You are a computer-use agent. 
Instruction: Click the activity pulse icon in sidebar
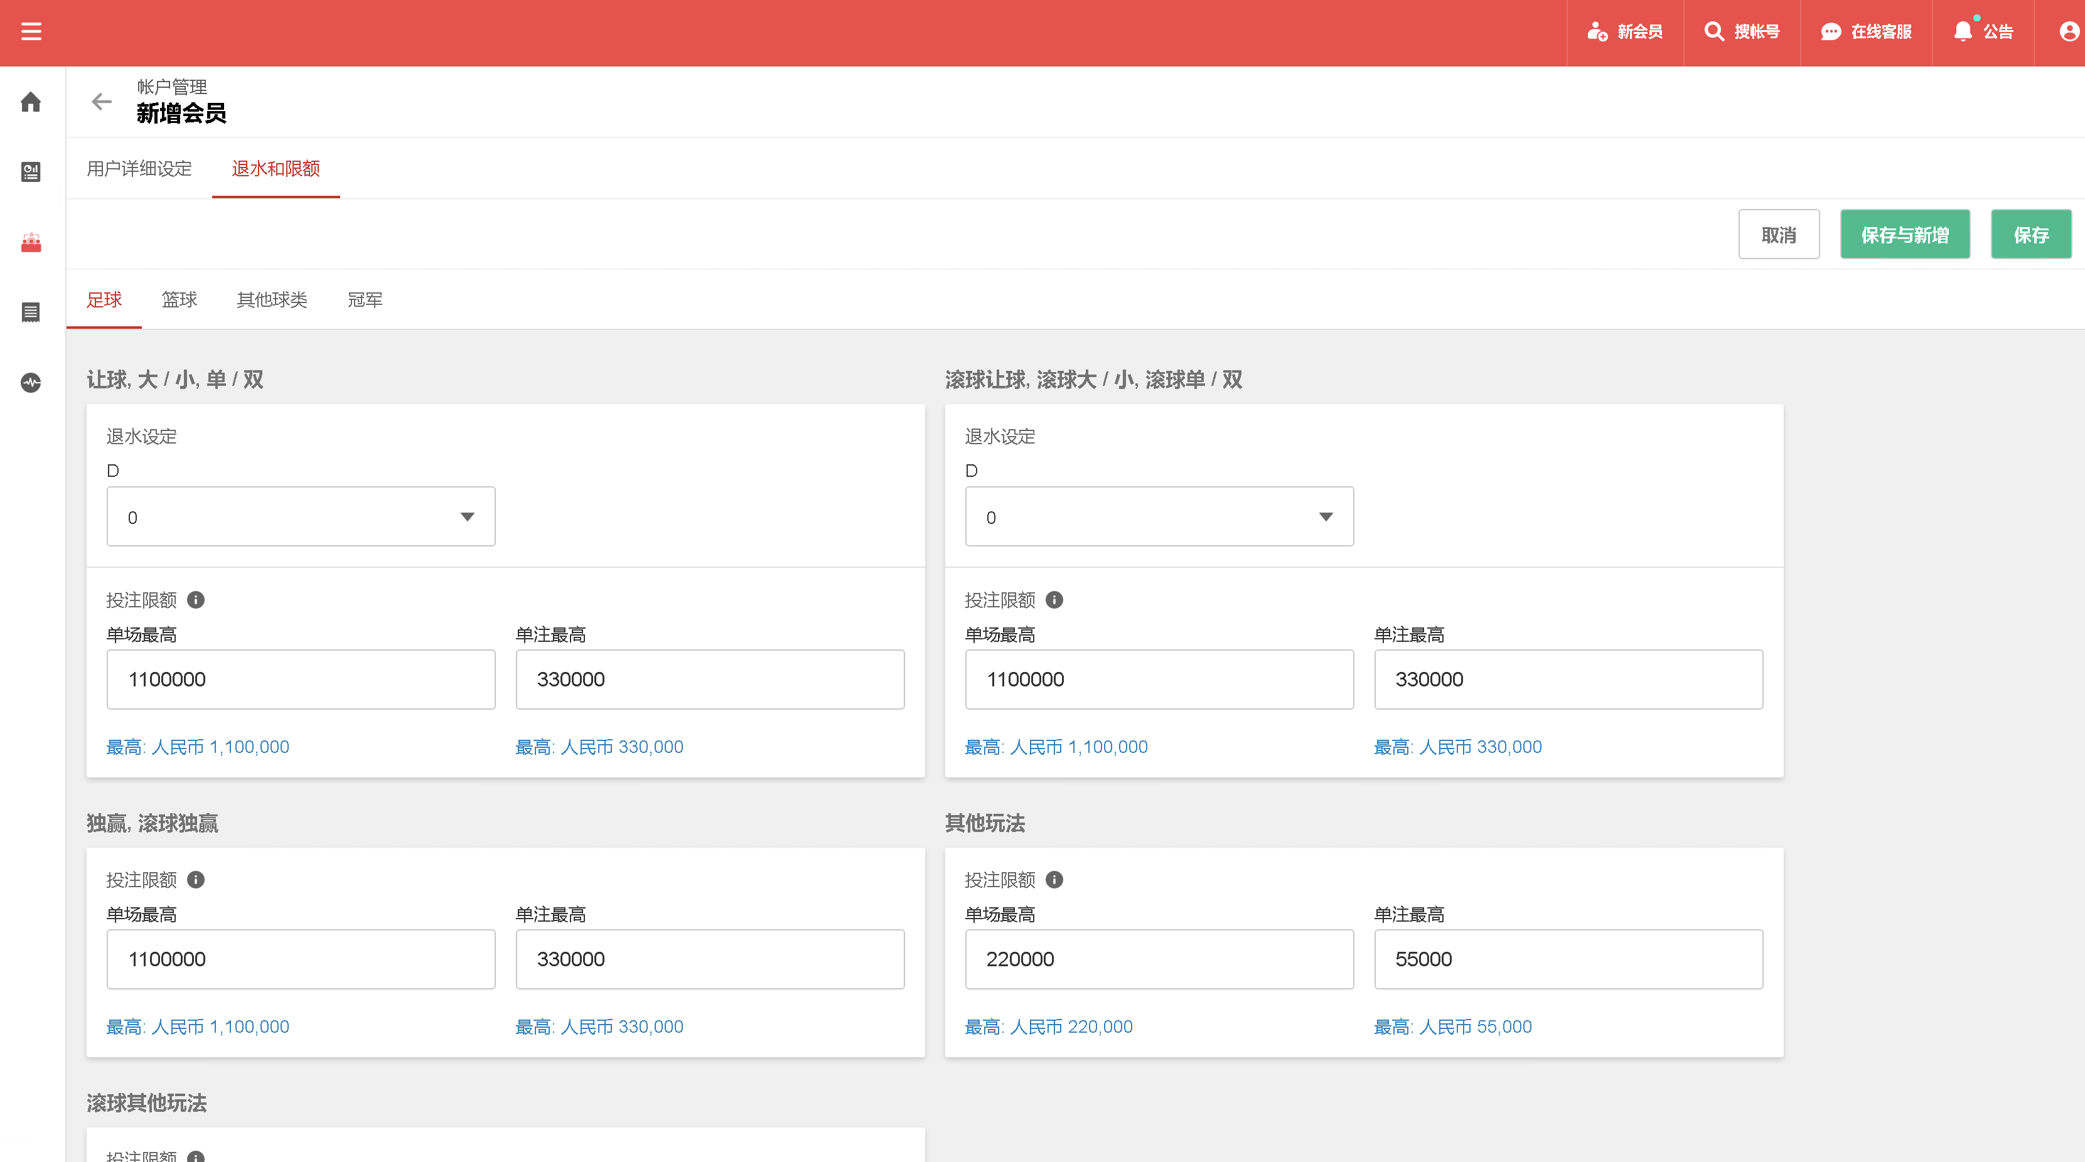point(31,383)
